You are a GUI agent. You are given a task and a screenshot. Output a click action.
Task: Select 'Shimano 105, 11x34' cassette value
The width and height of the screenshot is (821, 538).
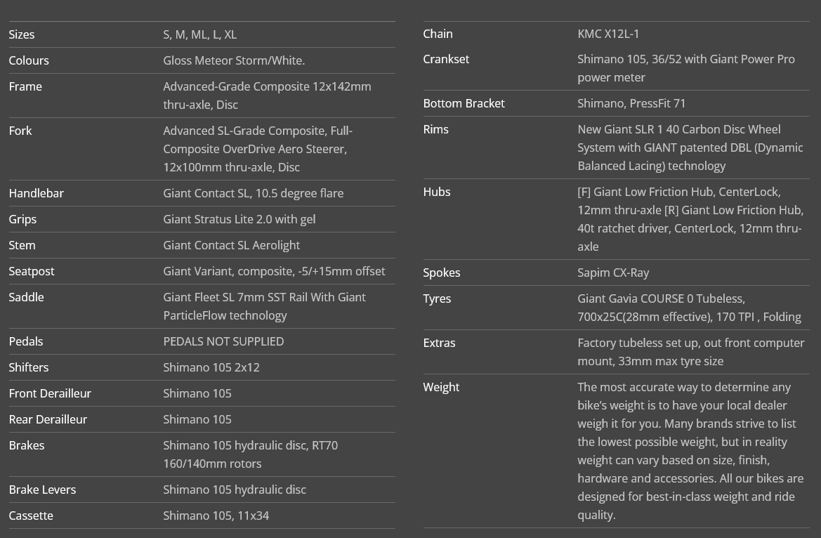click(x=216, y=516)
